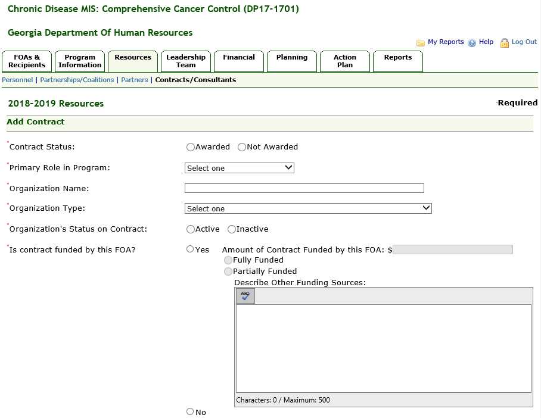The width and height of the screenshot is (541, 418).
Task: Open the Leadership Team tab
Action: 186,61
